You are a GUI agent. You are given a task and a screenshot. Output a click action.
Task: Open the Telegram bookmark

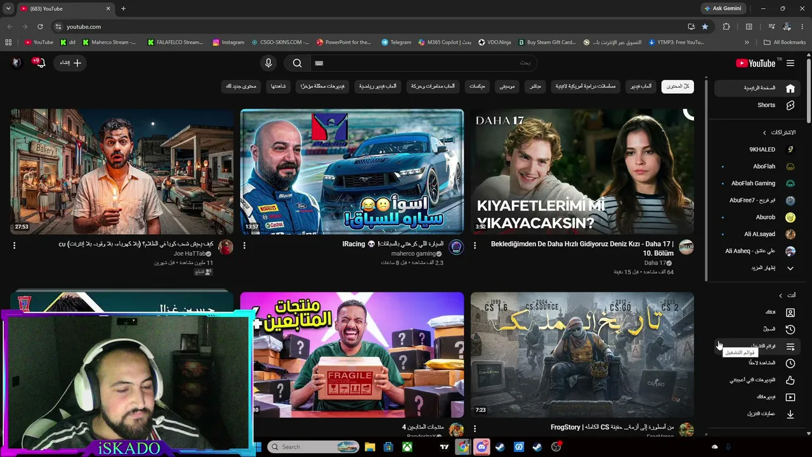coord(396,43)
